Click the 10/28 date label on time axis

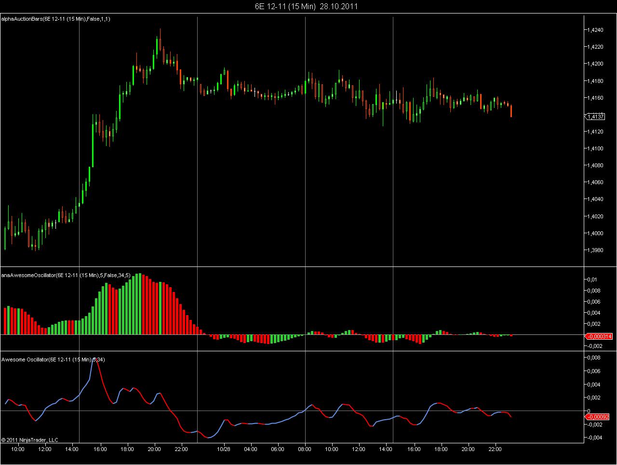[224, 449]
